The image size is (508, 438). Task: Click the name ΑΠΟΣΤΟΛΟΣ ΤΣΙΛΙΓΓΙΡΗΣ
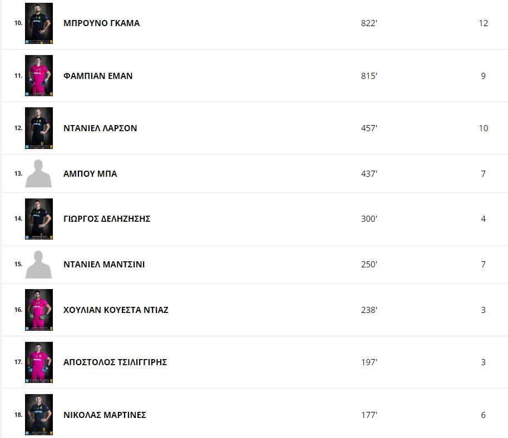(115, 362)
